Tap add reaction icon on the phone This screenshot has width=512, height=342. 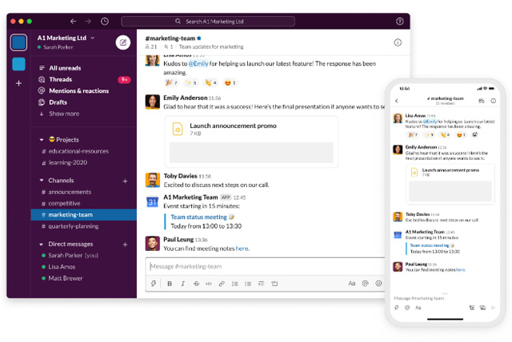475,134
